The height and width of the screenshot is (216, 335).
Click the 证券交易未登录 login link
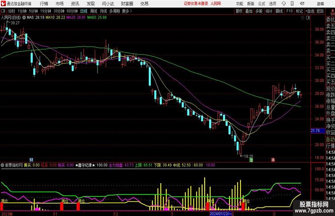tap(196, 4)
